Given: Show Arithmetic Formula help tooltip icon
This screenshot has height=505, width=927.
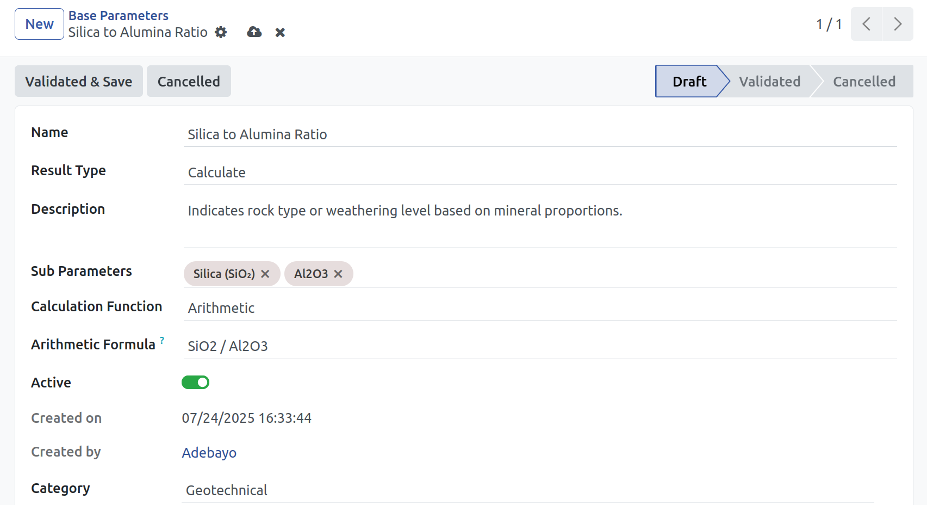Looking at the screenshot, I should (x=162, y=340).
